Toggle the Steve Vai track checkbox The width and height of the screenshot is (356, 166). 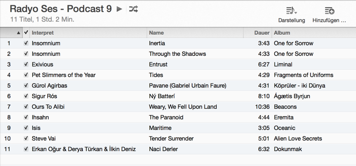click(x=26, y=138)
